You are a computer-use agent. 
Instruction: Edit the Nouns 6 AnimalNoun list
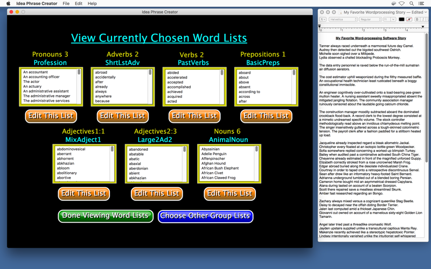(230, 194)
